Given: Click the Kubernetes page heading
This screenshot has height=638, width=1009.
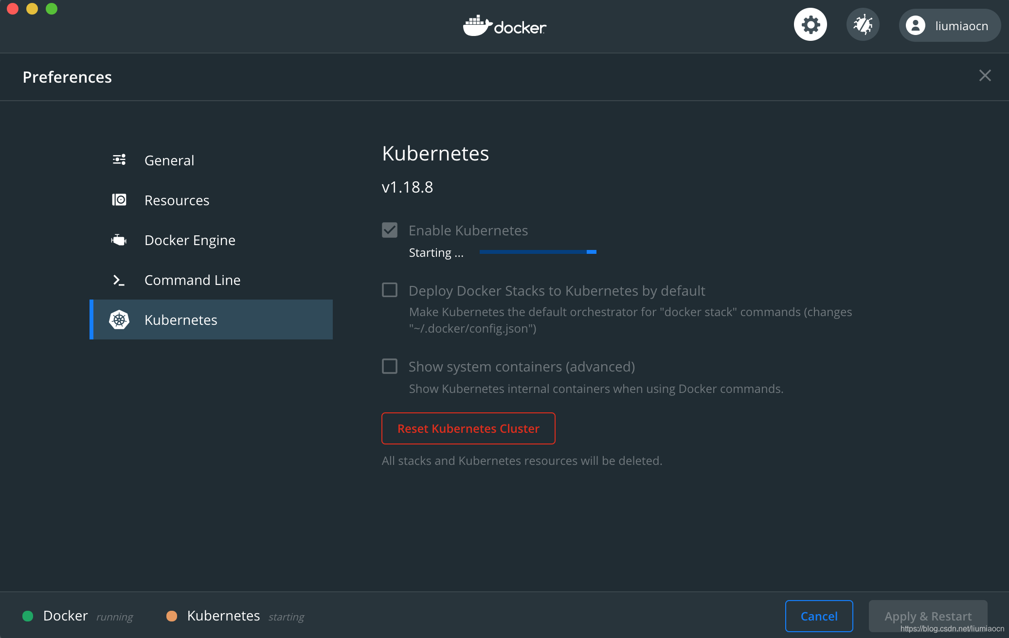Looking at the screenshot, I should (x=435, y=153).
